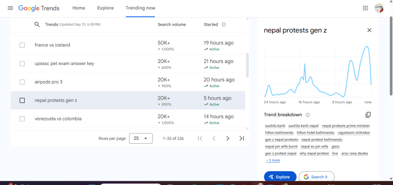Viewport: 393px width, 185px height.
Task: Toggle the nepal protests gen z checkbox
Action: (x=22, y=101)
